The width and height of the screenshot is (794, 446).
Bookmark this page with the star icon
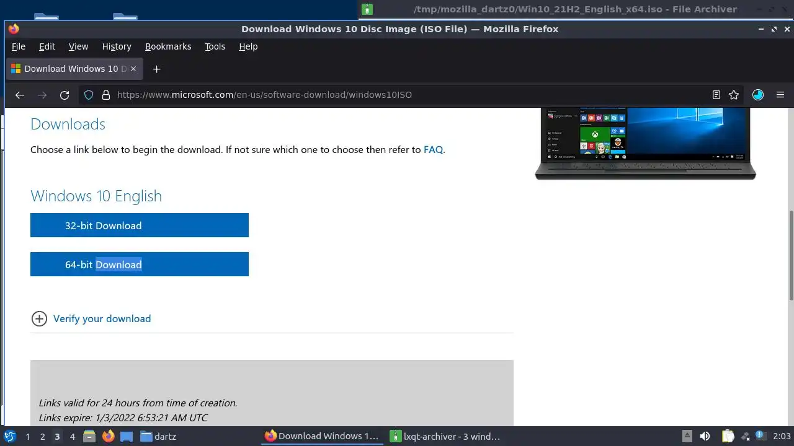[x=734, y=95]
